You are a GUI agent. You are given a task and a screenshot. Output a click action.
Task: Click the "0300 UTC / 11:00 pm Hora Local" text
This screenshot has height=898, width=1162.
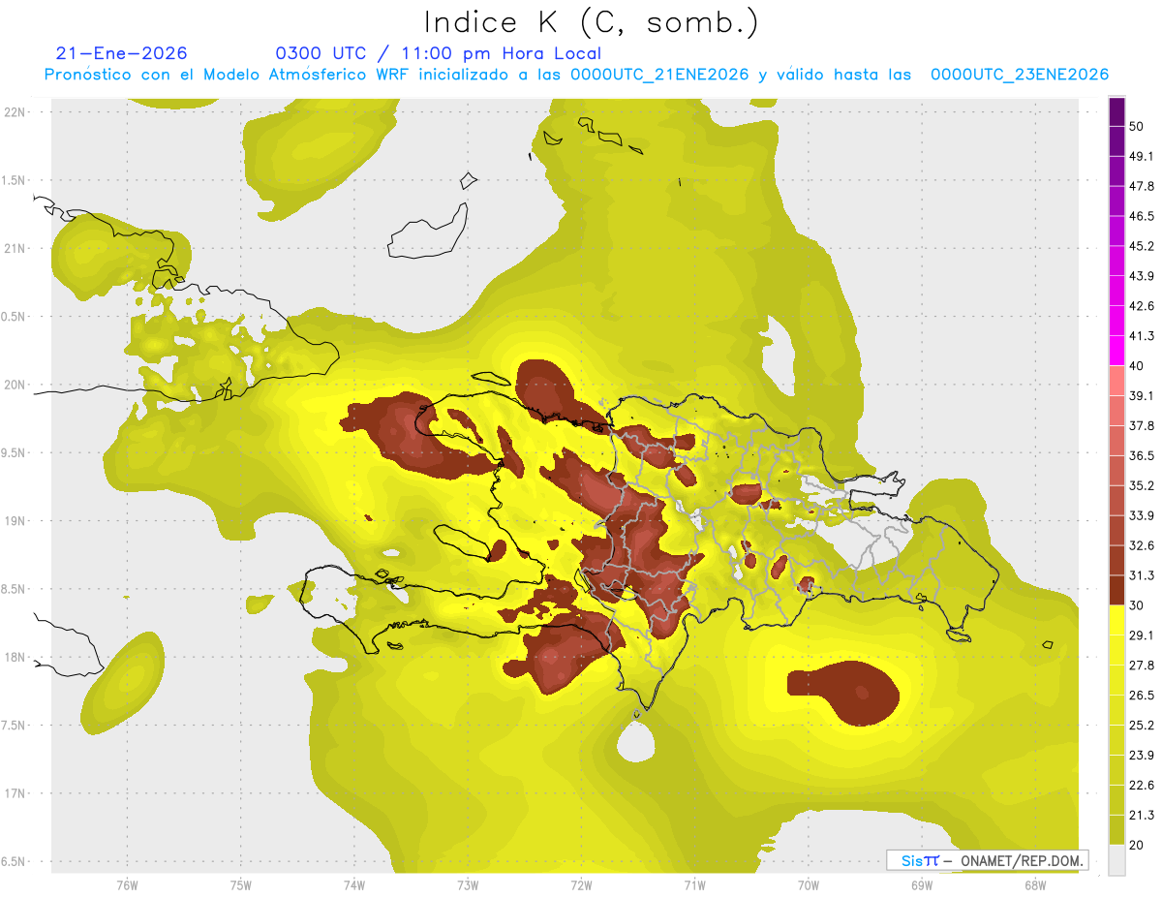(x=438, y=53)
